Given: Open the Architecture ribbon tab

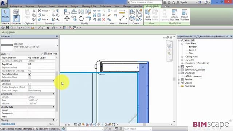Looking at the screenshot, I should (x=16, y=7).
